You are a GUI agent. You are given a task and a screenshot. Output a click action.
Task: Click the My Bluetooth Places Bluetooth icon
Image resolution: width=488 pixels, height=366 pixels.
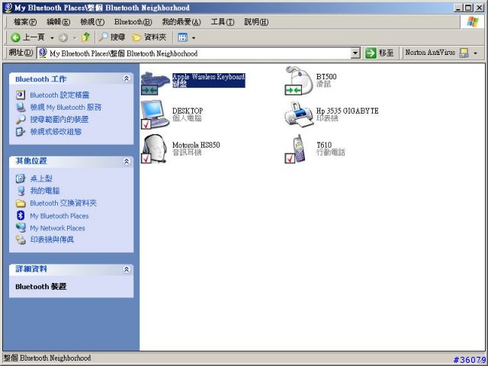[x=21, y=215]
